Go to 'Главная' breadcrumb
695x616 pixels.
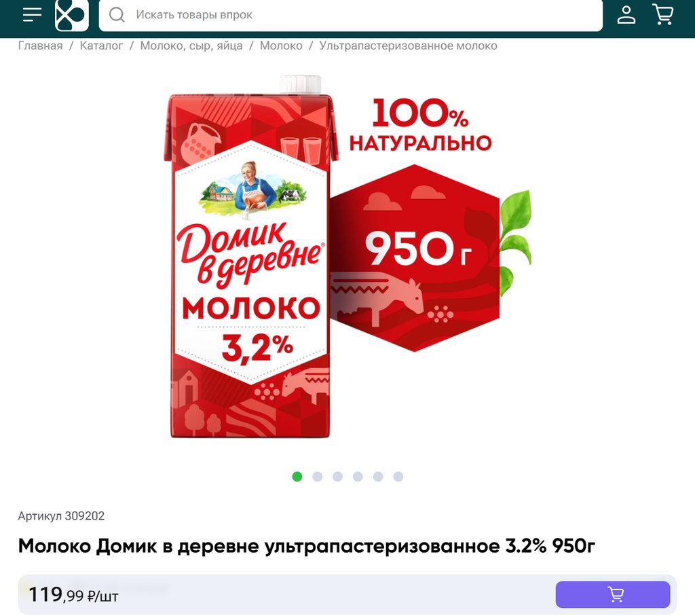point(40,46)
